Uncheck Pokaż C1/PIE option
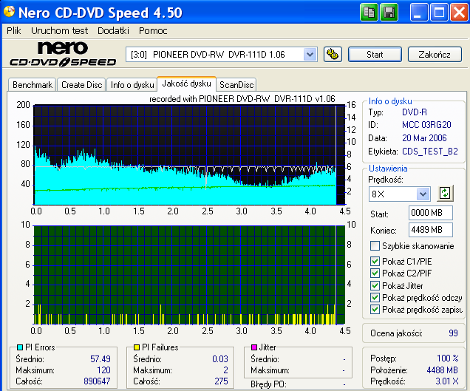The image size is (470, 391). pyautogui.click(x=375, y=261)
